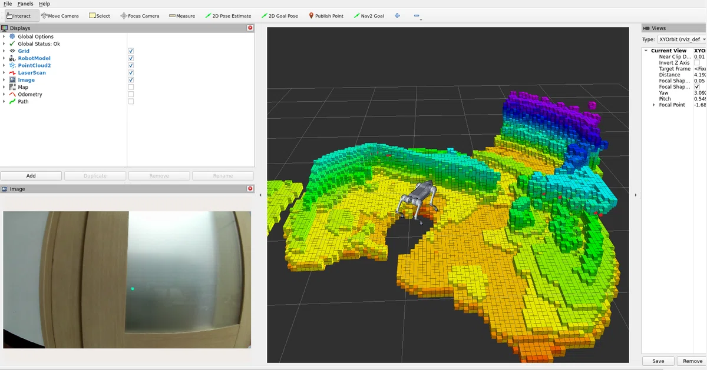Toggle the Invert Z Axis checkbox

[697, 62]
